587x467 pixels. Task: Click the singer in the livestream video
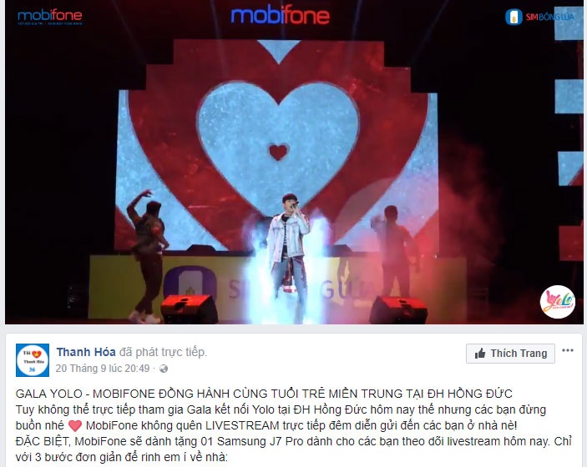pos(287,256)
